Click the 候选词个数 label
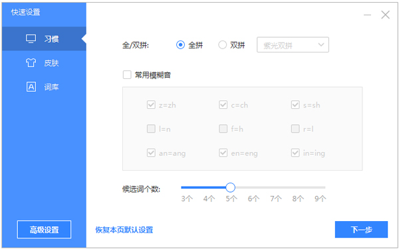Viewport: 399px width, 249px height. point(141,189)
